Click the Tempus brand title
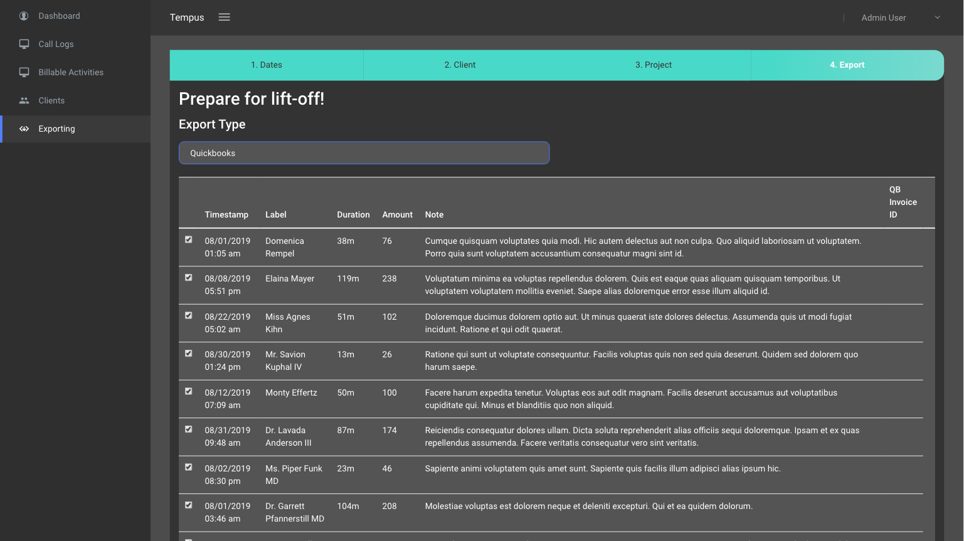964x541 pixels. click(187, 18)
